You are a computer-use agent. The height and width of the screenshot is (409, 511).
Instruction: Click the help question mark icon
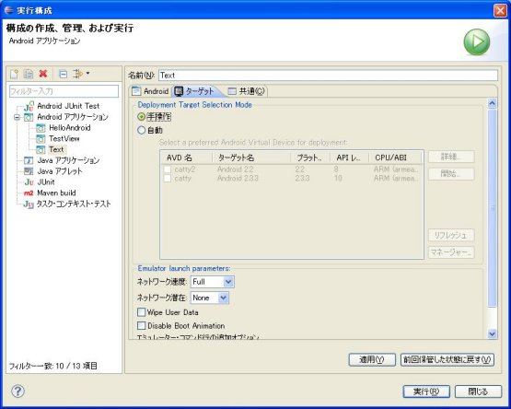coord(17,391)
